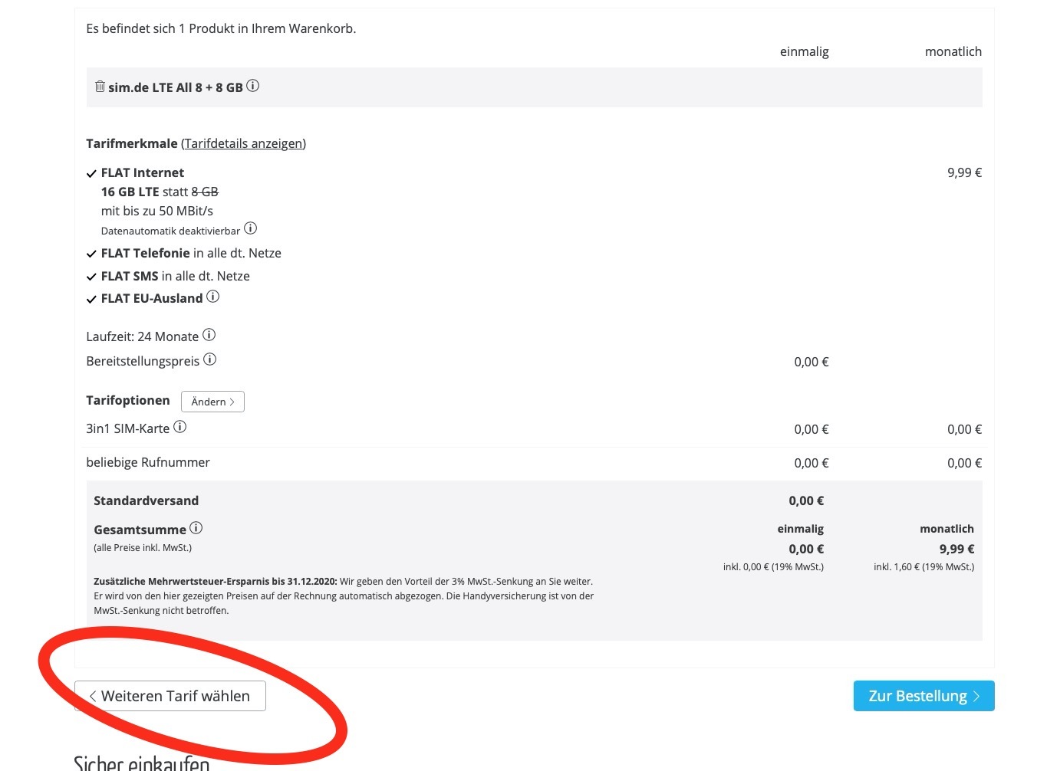Click the Sicher einkaufen heading

click(x=141, y=762)
